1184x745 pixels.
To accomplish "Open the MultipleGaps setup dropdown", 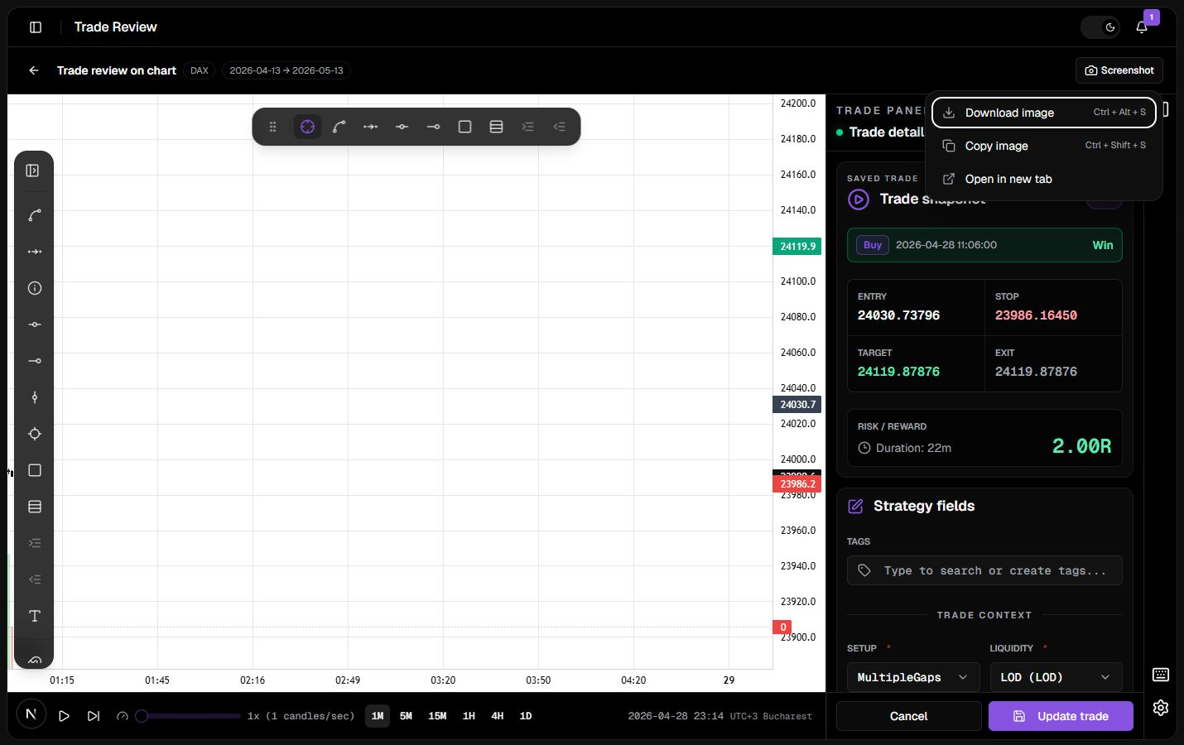I will pos(913,677).
